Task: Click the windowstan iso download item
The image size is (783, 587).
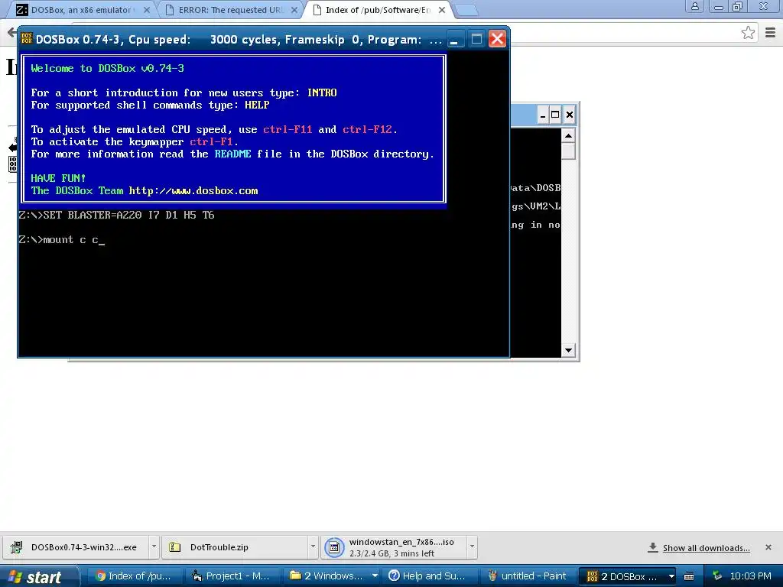Action: [x=394, y=547]
